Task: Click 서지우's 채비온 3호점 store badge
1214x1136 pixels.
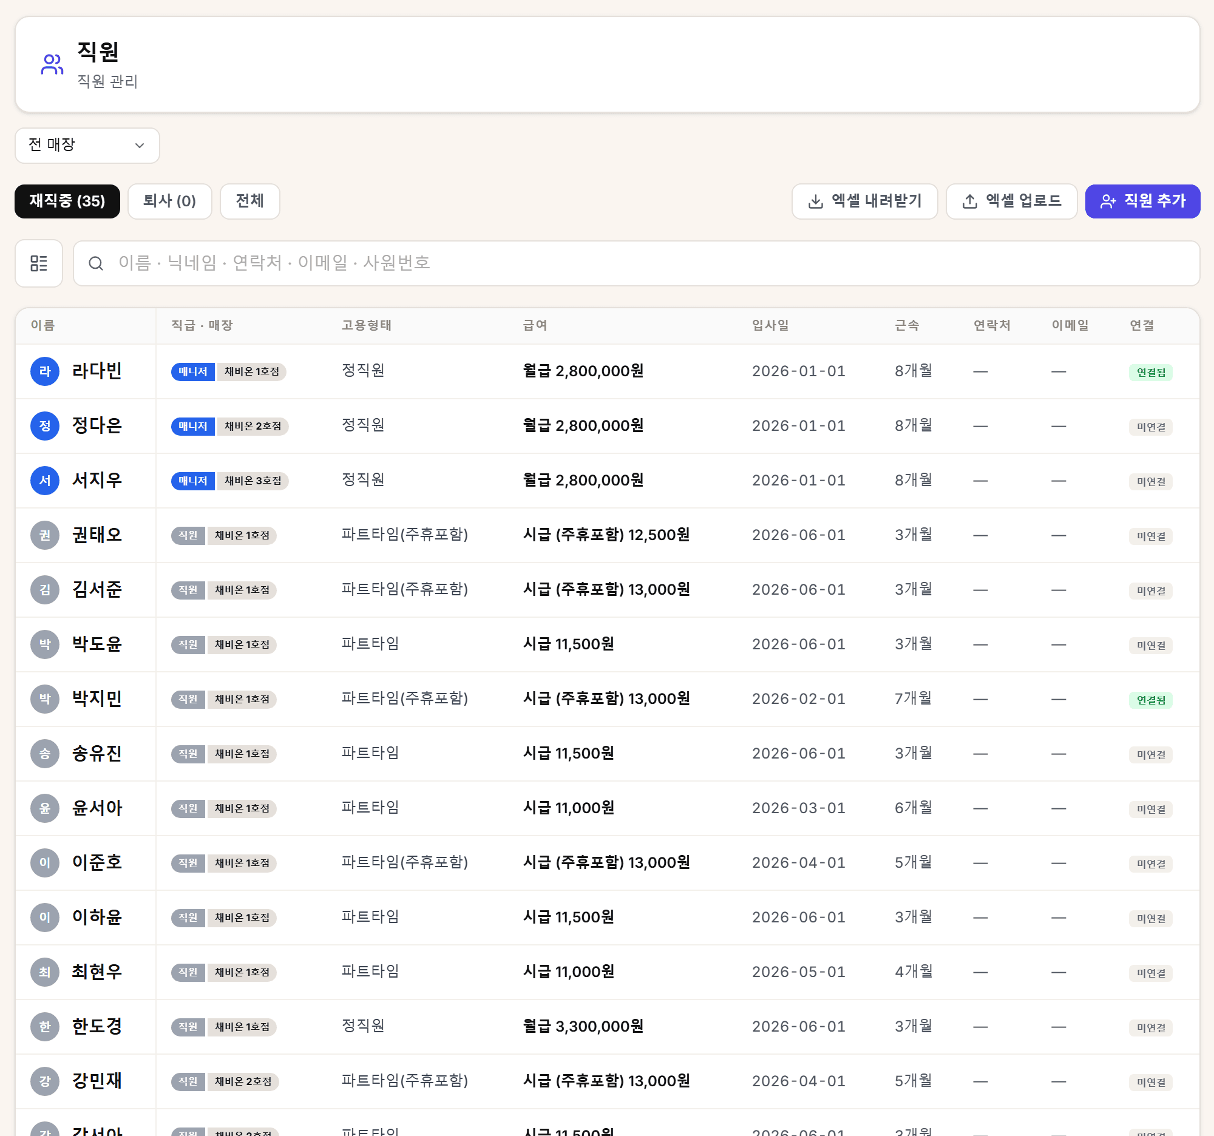Action: click(253, 481)
